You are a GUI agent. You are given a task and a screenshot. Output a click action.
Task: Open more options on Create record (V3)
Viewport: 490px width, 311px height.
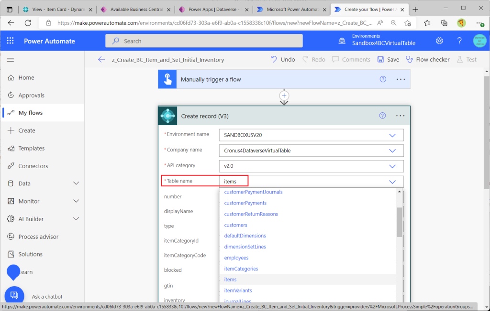tap(401, 116)
